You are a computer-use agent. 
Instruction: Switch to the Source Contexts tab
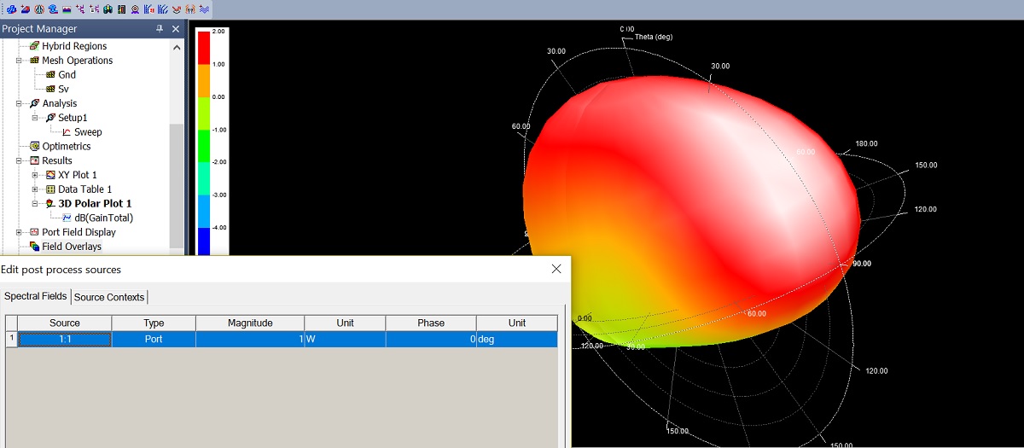[109, 297]
